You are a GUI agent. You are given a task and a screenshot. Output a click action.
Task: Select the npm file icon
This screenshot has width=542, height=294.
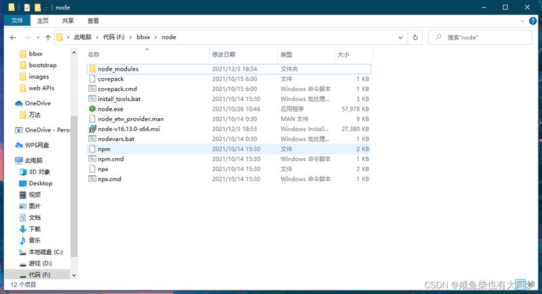point(92,149)
